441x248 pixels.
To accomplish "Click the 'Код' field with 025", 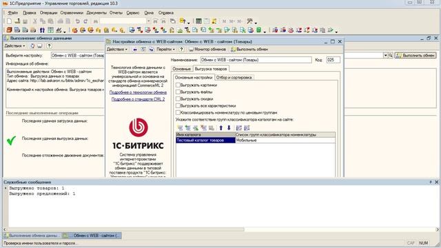I will click(x=334, y=60).
